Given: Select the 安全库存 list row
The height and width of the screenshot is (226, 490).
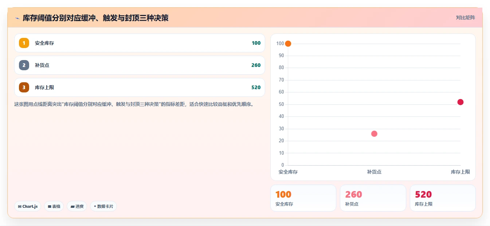Looking at the screenshot, I should (140, 43).
